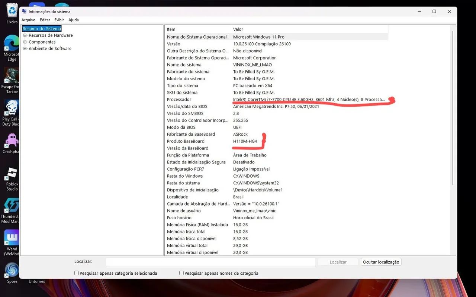Click Ocultar localização button
This screenshot has height=297, width=476.
click(381, 262)
